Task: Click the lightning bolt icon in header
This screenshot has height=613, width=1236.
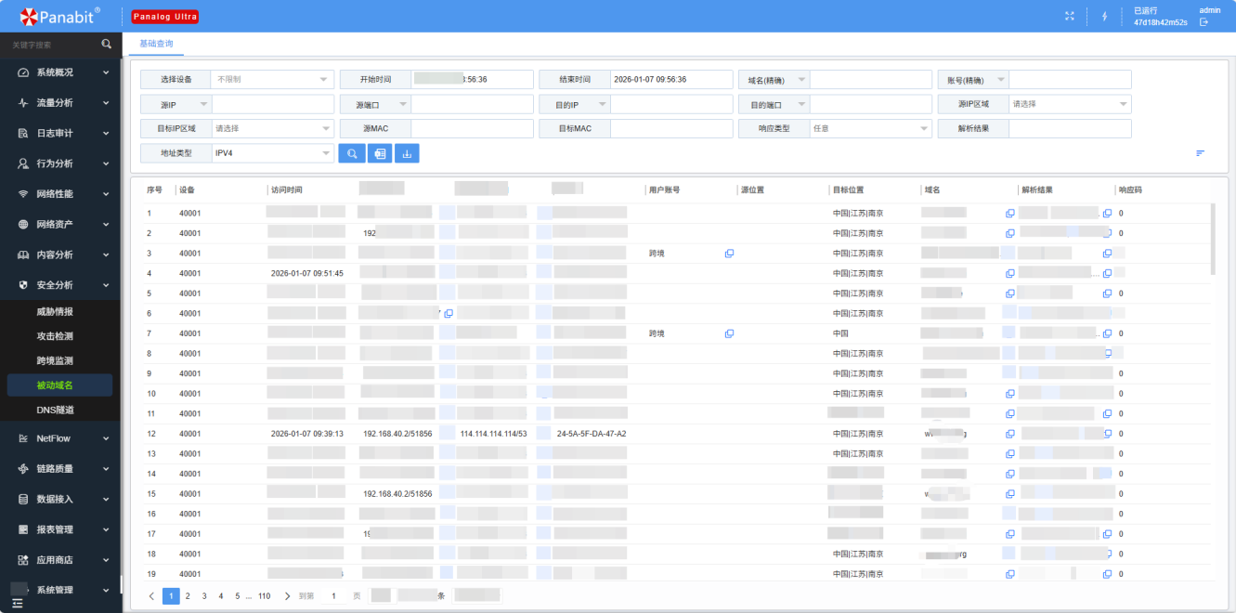Action: pyautogui.click(x=1104, y=17)
